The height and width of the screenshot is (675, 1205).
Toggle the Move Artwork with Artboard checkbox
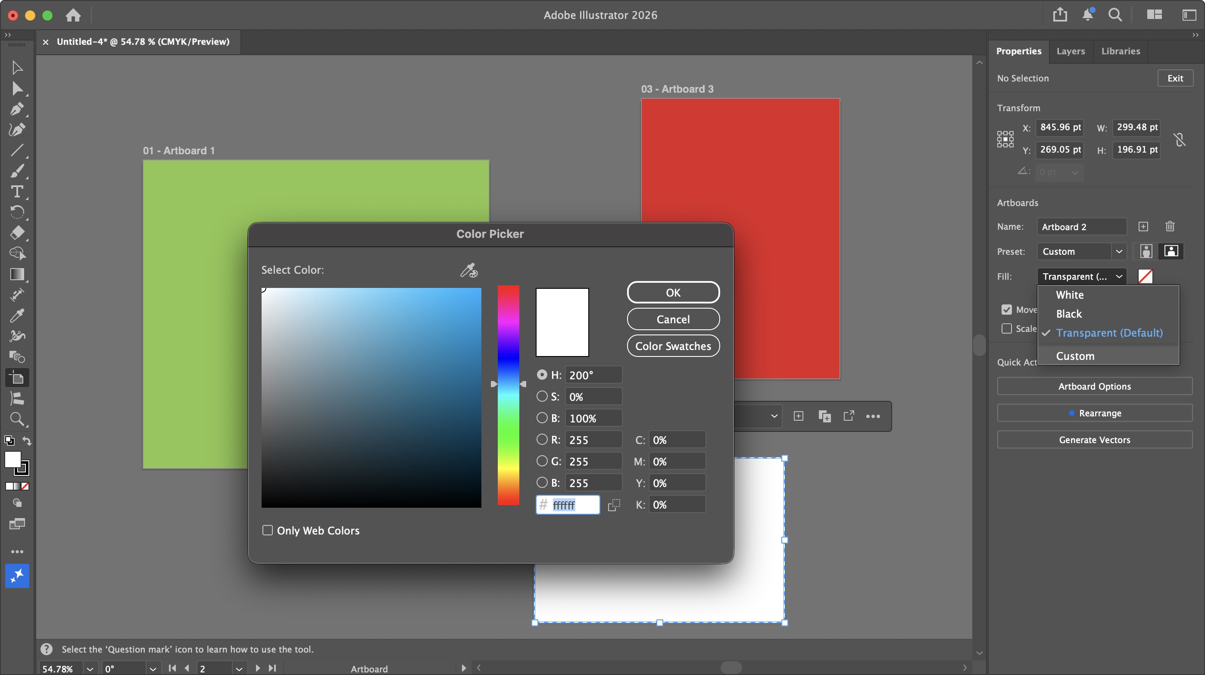[x=1007, y=309]
